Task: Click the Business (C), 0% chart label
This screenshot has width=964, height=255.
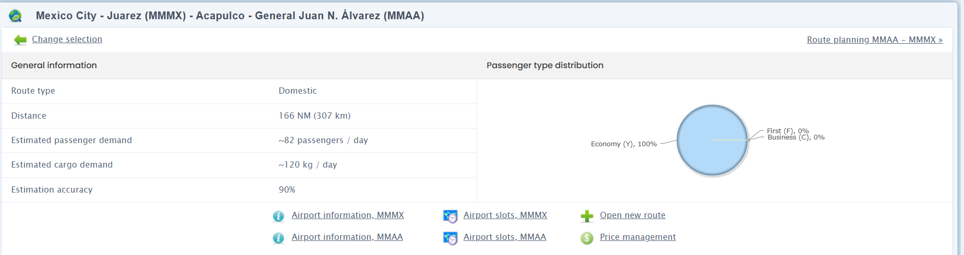Action: coord(796,137)
